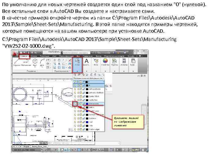The width and height of the screenshot is (220, 165).
Task: Select the Отрезок (Line) tool
Action: [17, 62]
